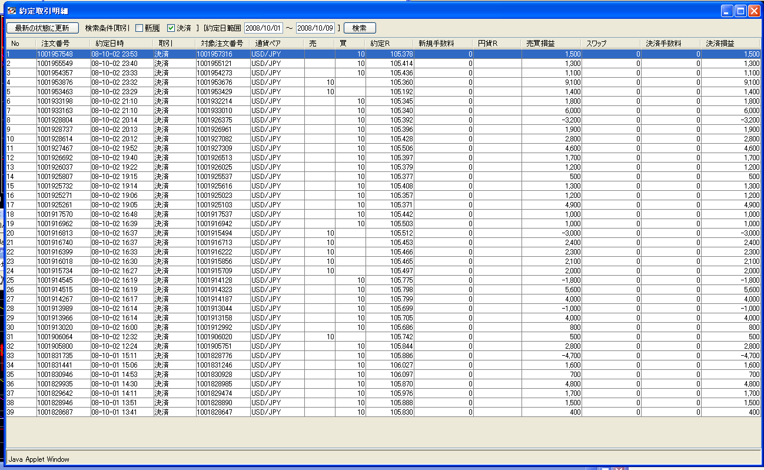Viewport: 764px width, 470px height.
Task: Click order number 1001828687
Action: click(x=64, y=412)
